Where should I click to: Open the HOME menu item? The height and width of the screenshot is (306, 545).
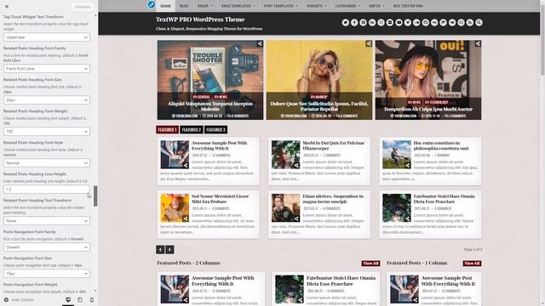pos(165,6)
